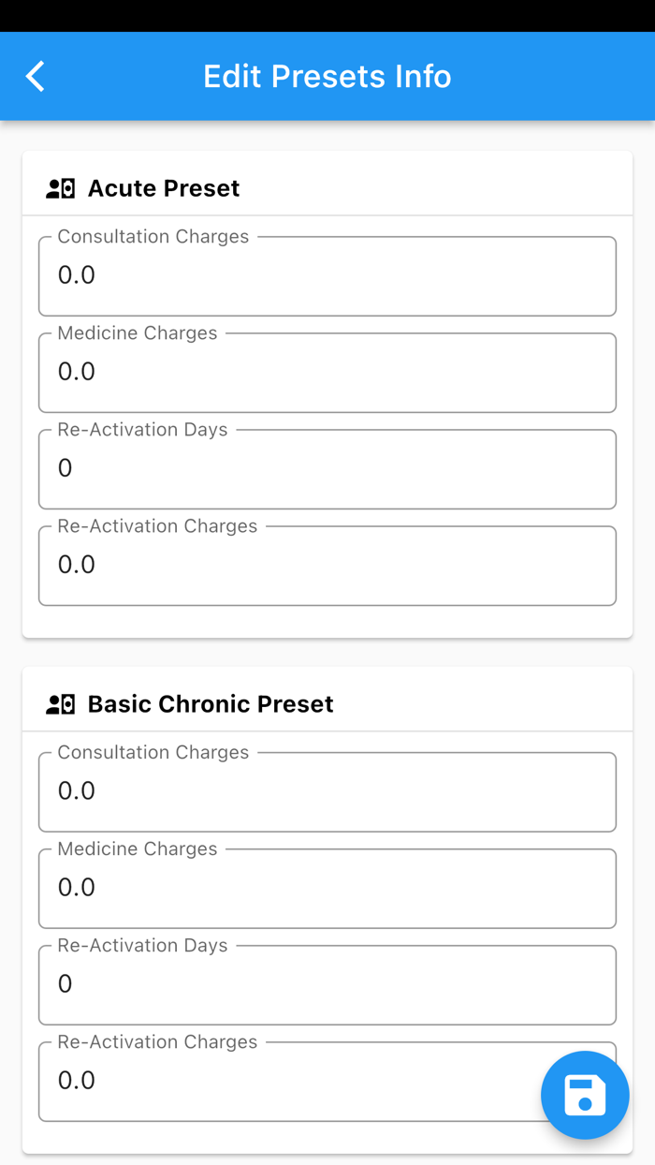Select the Basic Chronic Preset section header
Screen dimensions: 655x1165
(x=211, y=703)
